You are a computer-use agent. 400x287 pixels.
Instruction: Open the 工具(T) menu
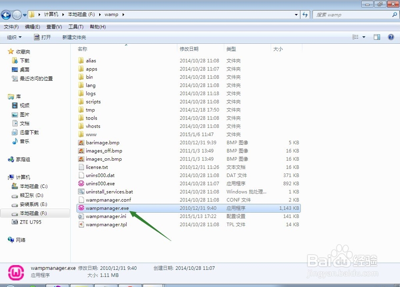tap(76, 27)
